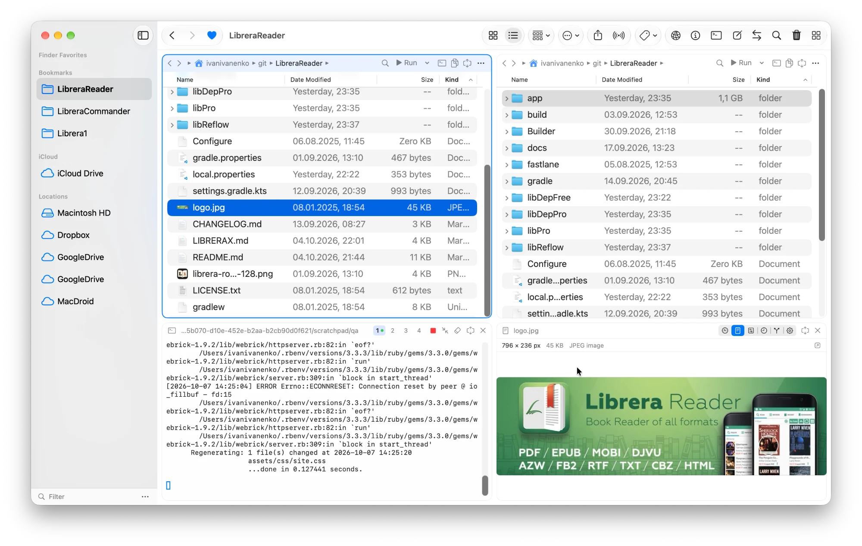
Task: Click the trash delete icon
Action: 796,35
